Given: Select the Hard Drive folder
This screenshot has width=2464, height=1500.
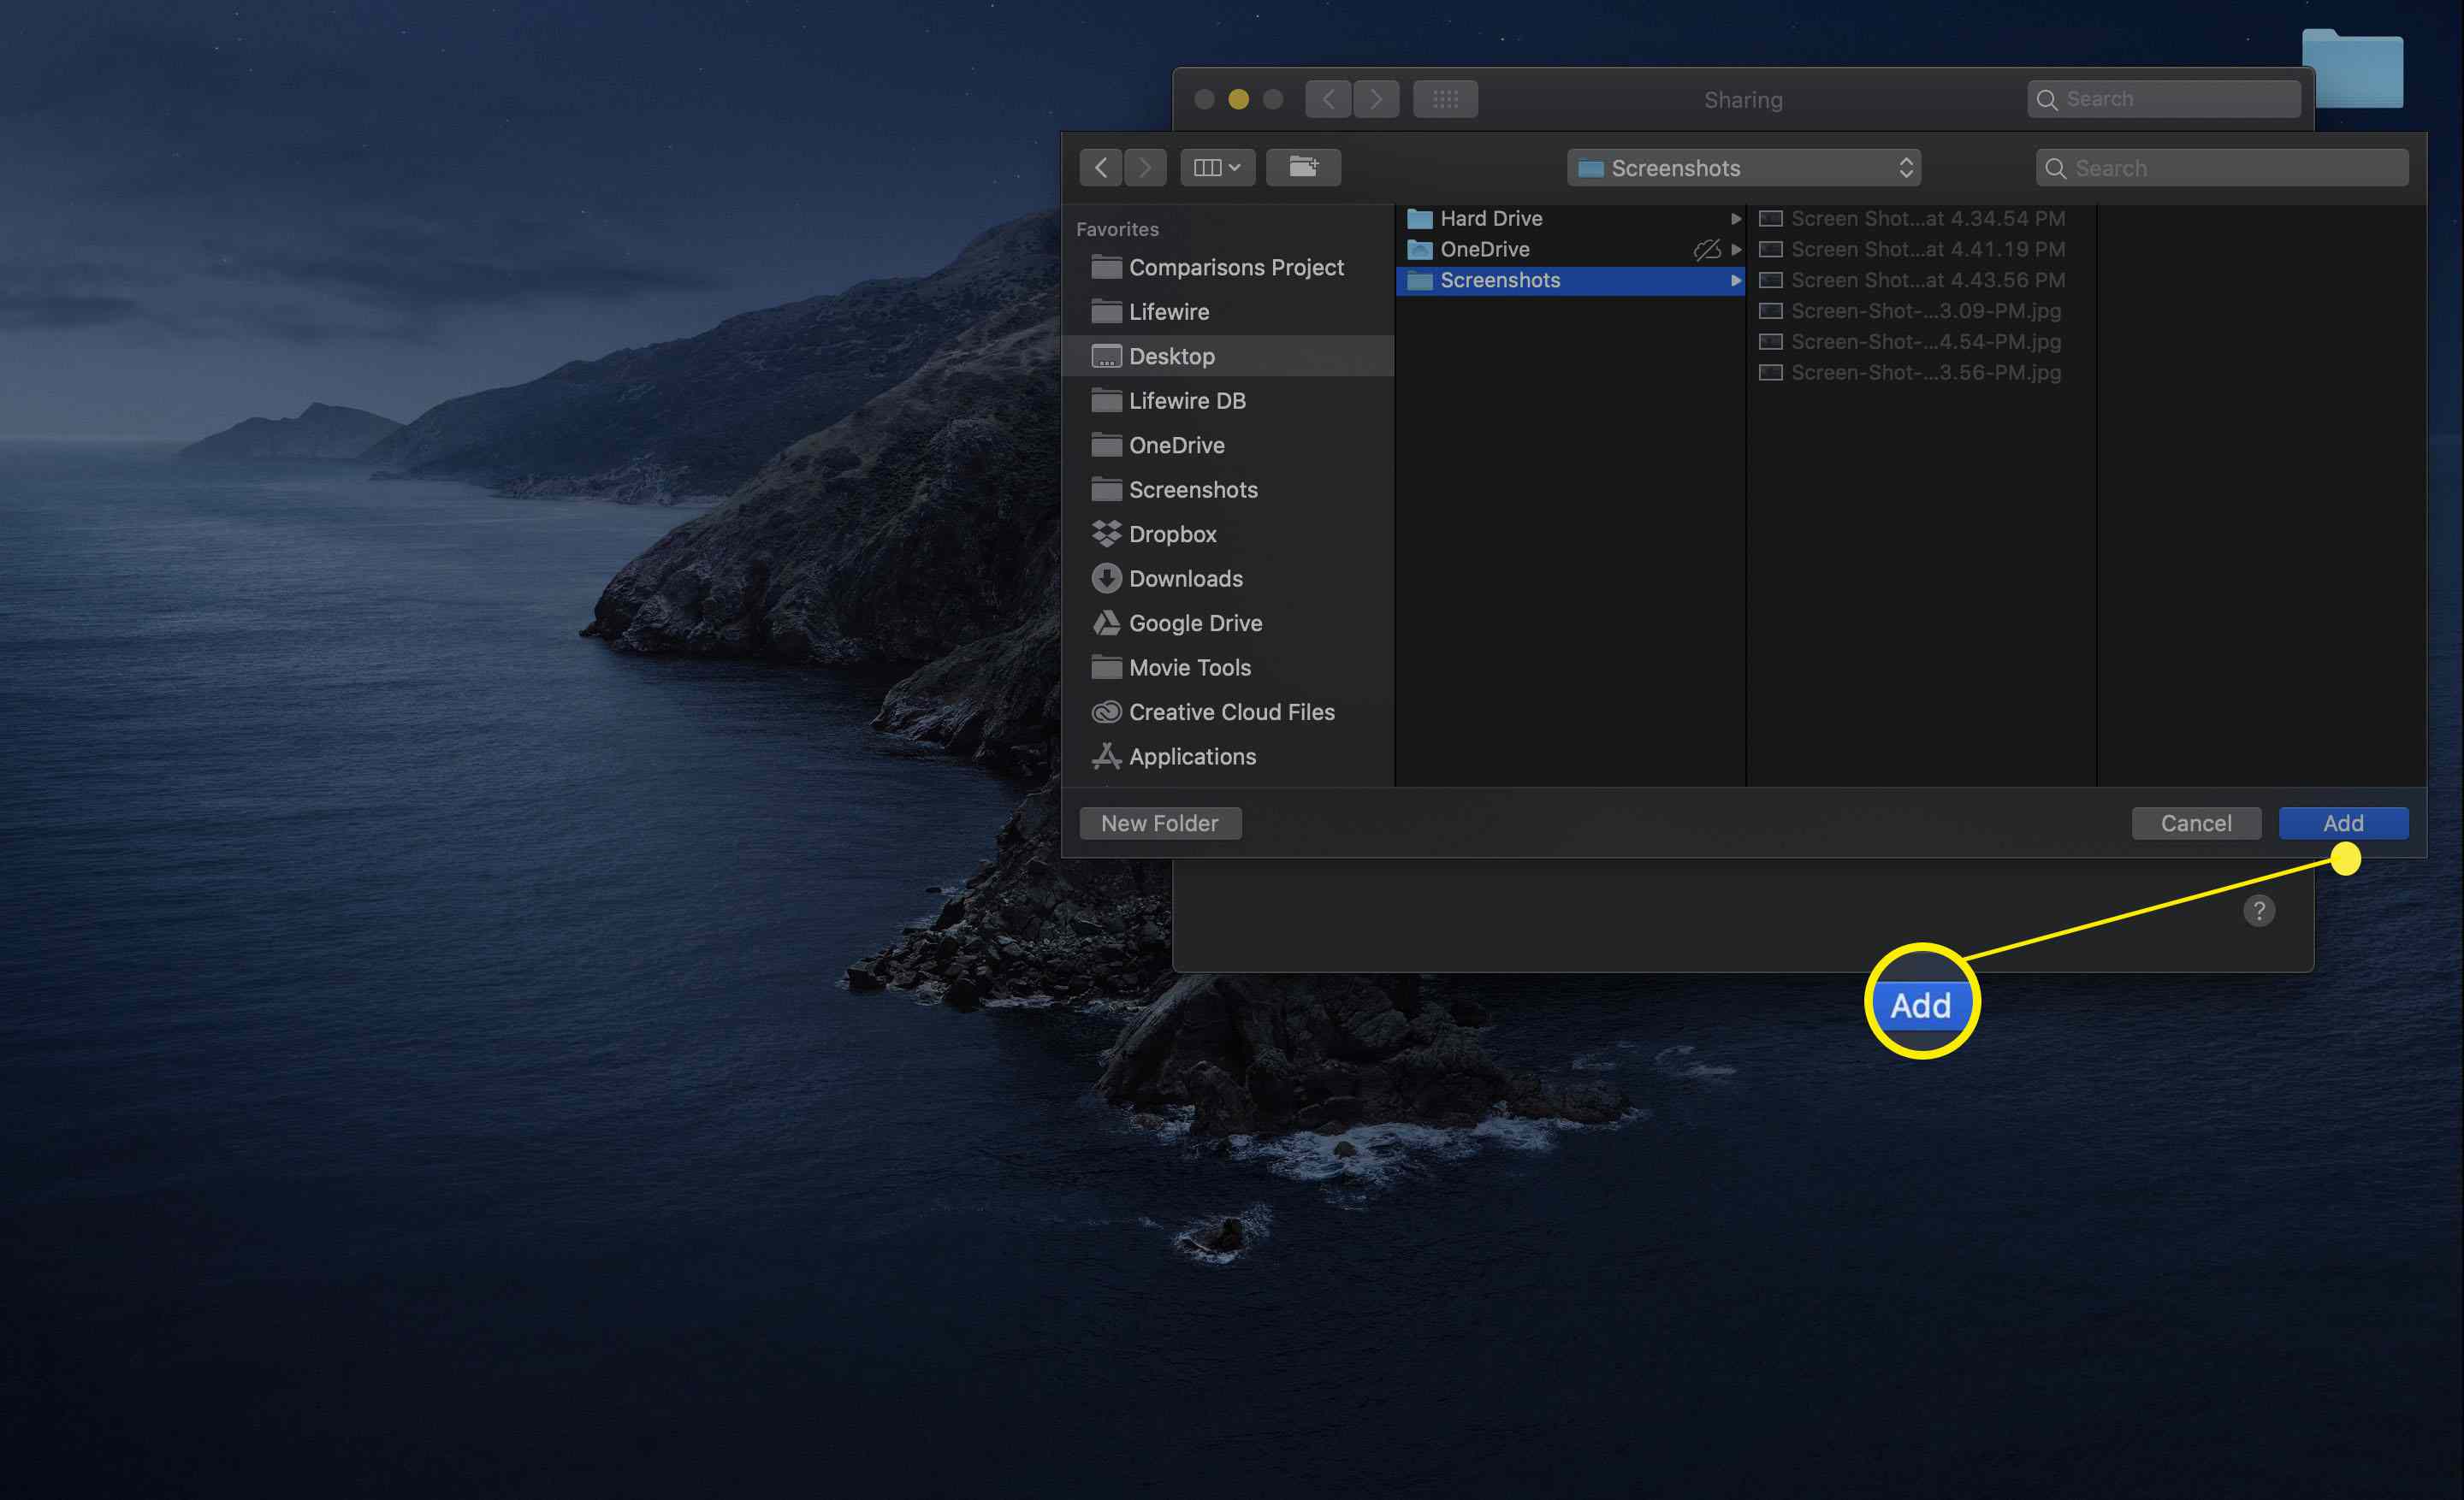Looking at the screenshot, I should [1570, 219].
